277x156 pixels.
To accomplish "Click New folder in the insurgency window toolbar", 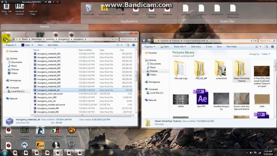I will (x=53, y=45).
